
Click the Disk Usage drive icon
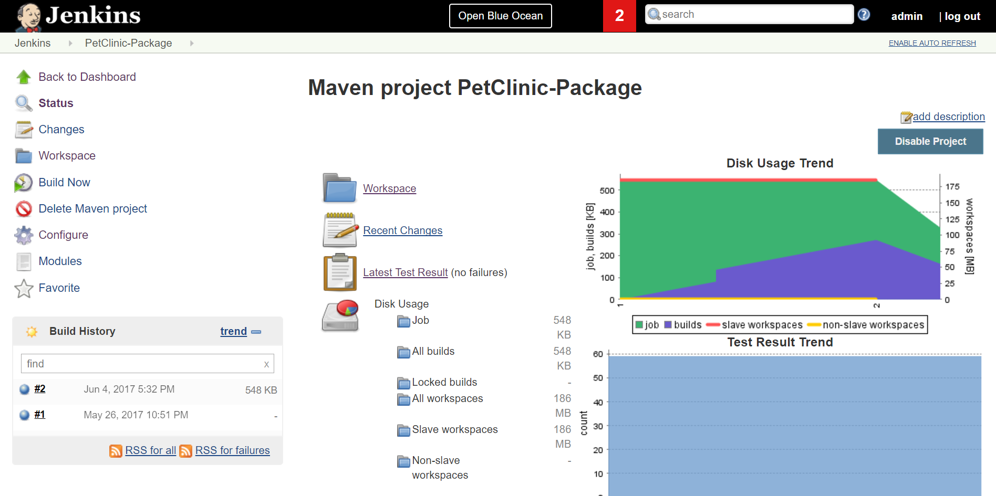(340, 315)
